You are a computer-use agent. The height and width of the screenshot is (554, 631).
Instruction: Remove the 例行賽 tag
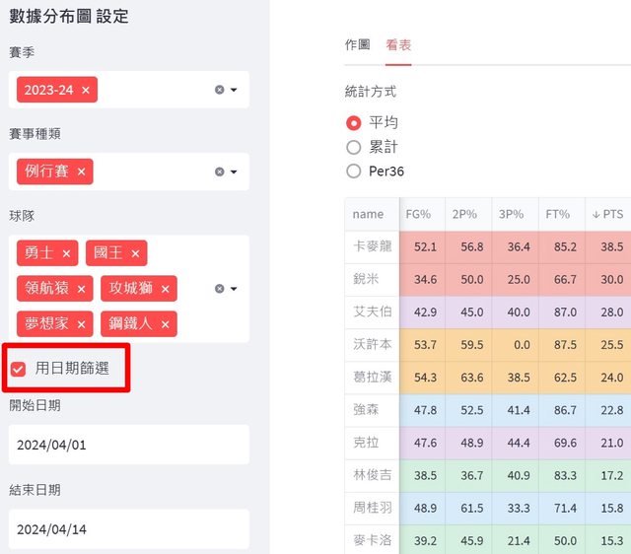point(81,172)
